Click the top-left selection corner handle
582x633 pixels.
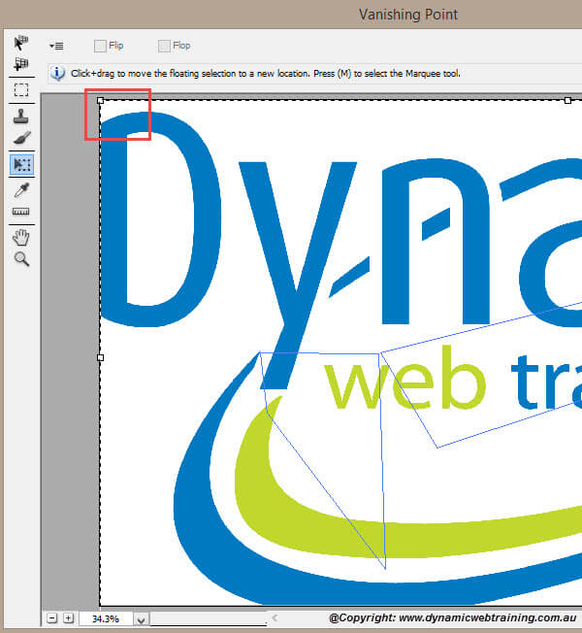point(101,100)
